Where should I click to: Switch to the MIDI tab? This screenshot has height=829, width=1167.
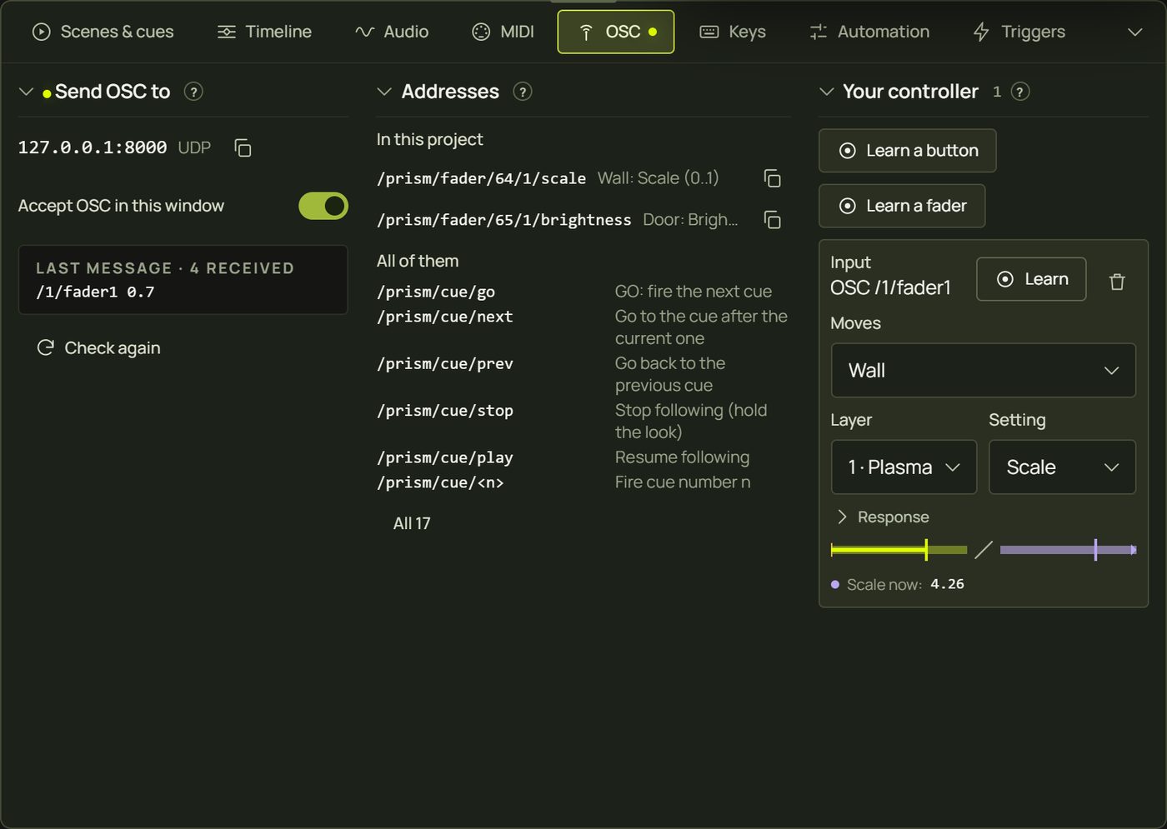coord(503,32)
